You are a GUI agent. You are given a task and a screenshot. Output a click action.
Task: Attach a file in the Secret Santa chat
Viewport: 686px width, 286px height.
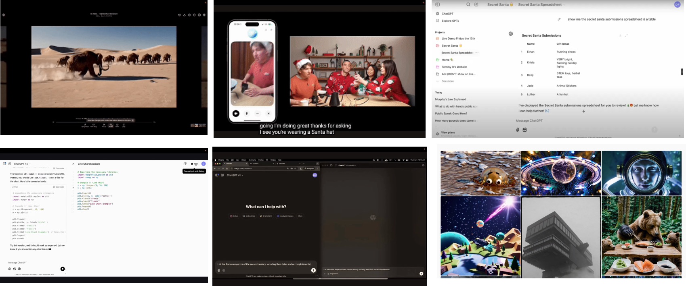click(x=517, y=130)
